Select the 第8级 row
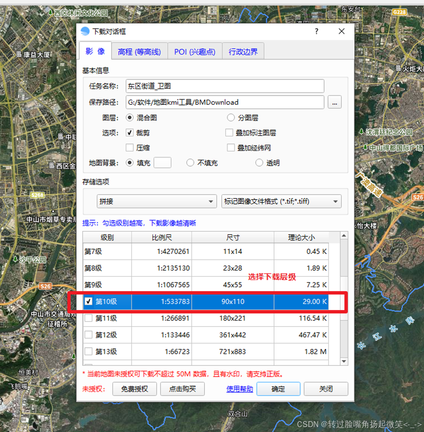This screenshot has height=432, width=424. click(x=206, y=268)
